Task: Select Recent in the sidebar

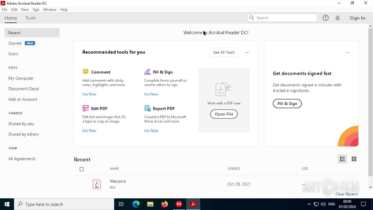Action: coord(32,33)
